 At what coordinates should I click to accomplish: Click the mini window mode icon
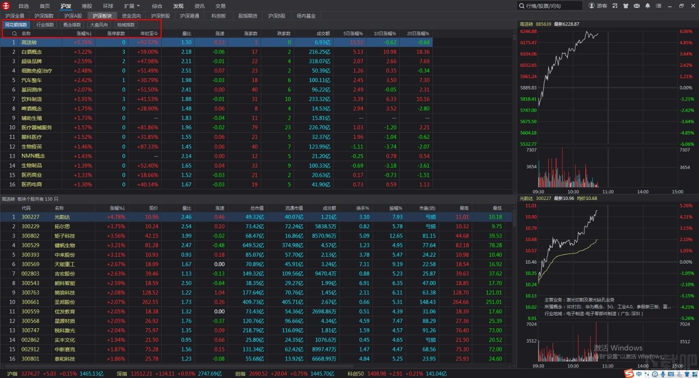(x=615, y=6)
